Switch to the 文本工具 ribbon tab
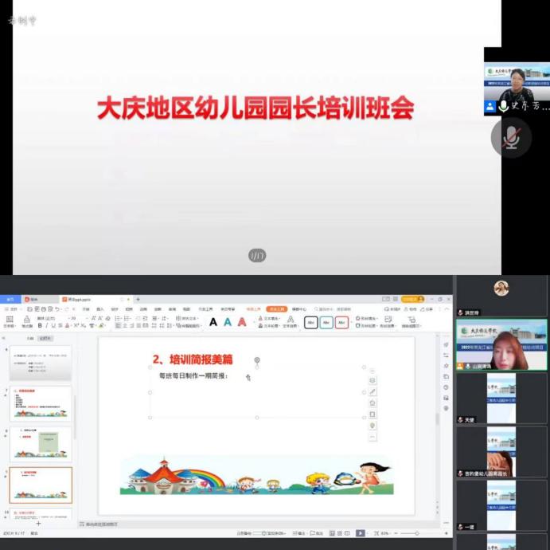 277,308
